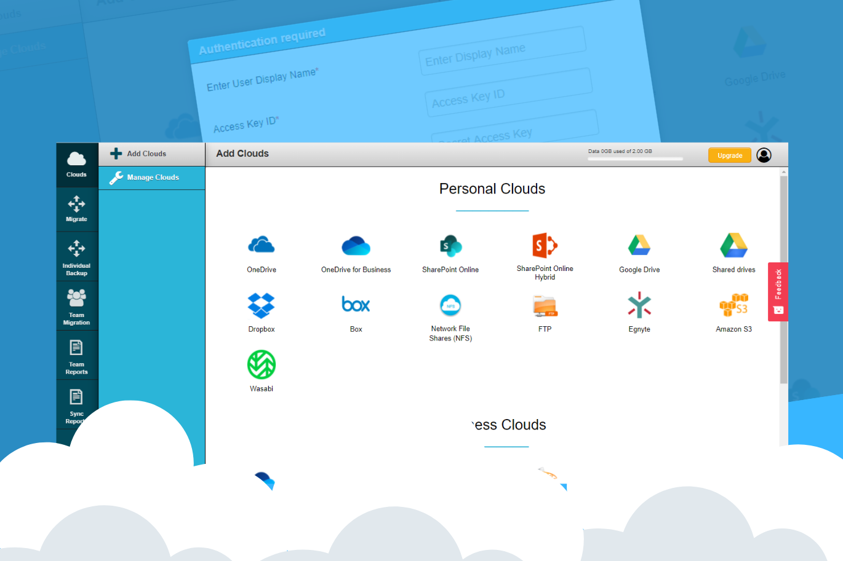Screen dimensions: 843x561
Task: Choose the SharePoint Online icon
Action: [450, 246]
